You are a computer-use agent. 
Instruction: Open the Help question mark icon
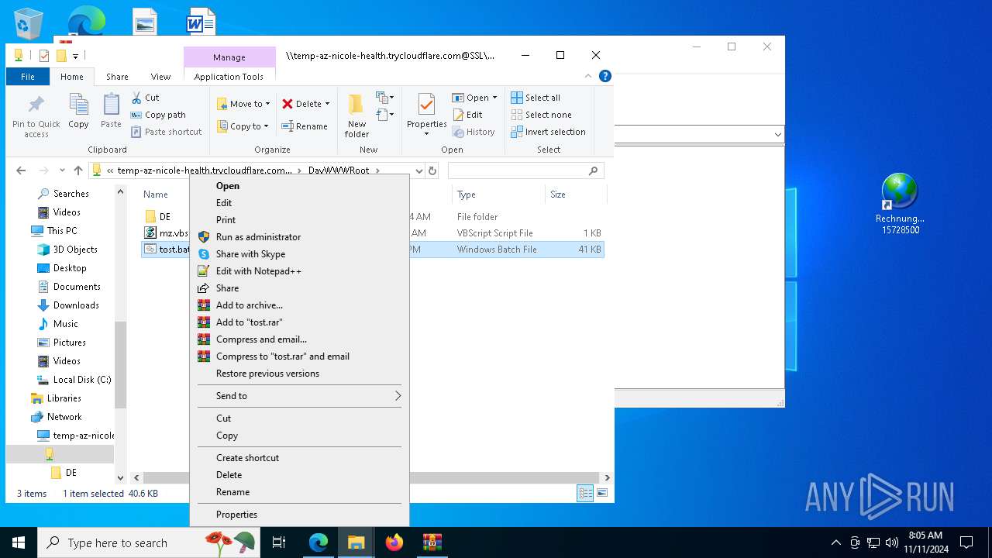point(605,76)
